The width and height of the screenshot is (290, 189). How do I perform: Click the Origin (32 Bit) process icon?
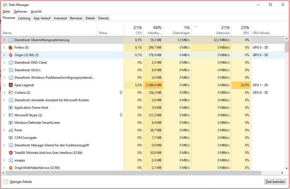point(11,55)
